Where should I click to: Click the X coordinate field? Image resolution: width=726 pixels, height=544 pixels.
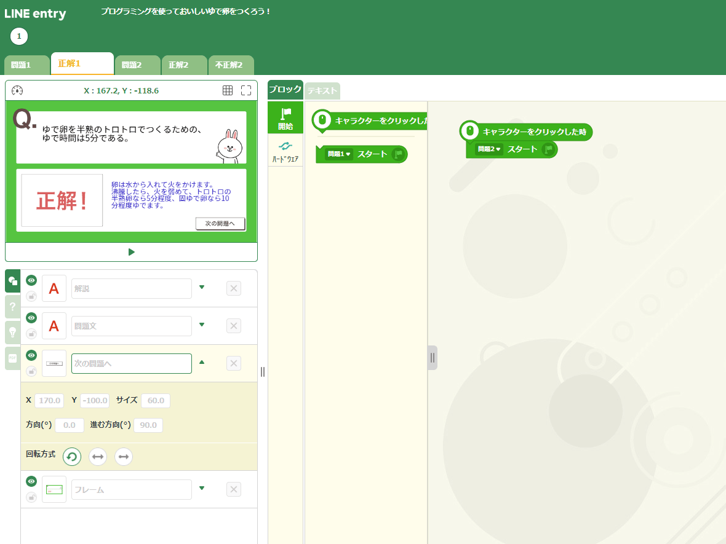click(x=50, y=401)
